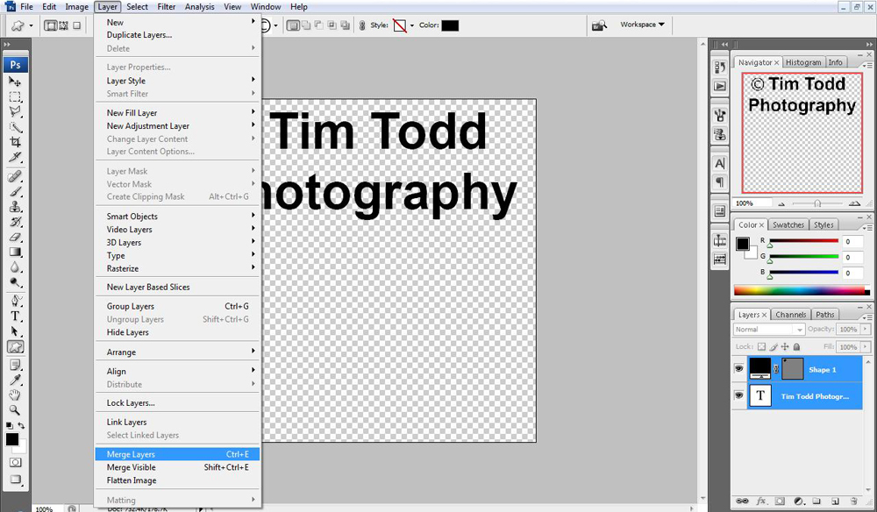877x512 pixels.
Task: Expand the Rasterize submenu
Action: click(177, 268)
